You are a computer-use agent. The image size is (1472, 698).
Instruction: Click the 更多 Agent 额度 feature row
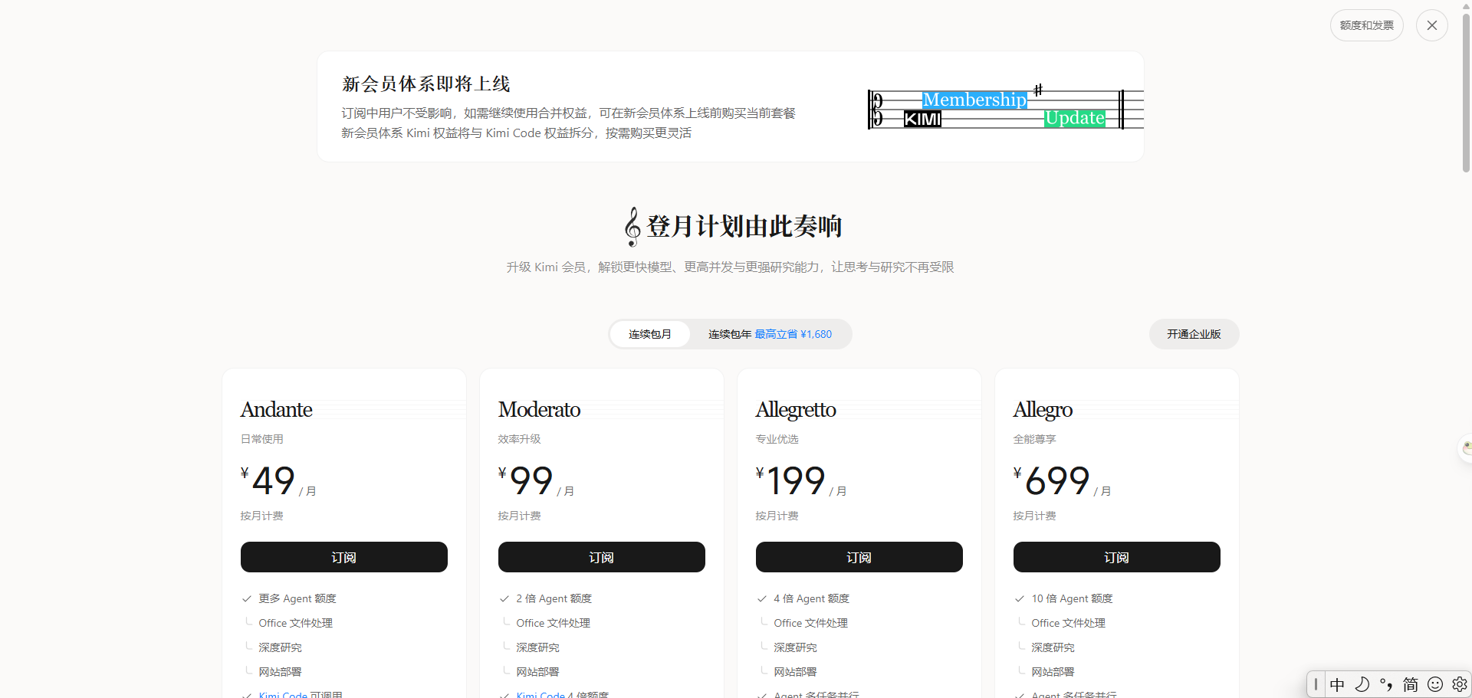point(297,598)
